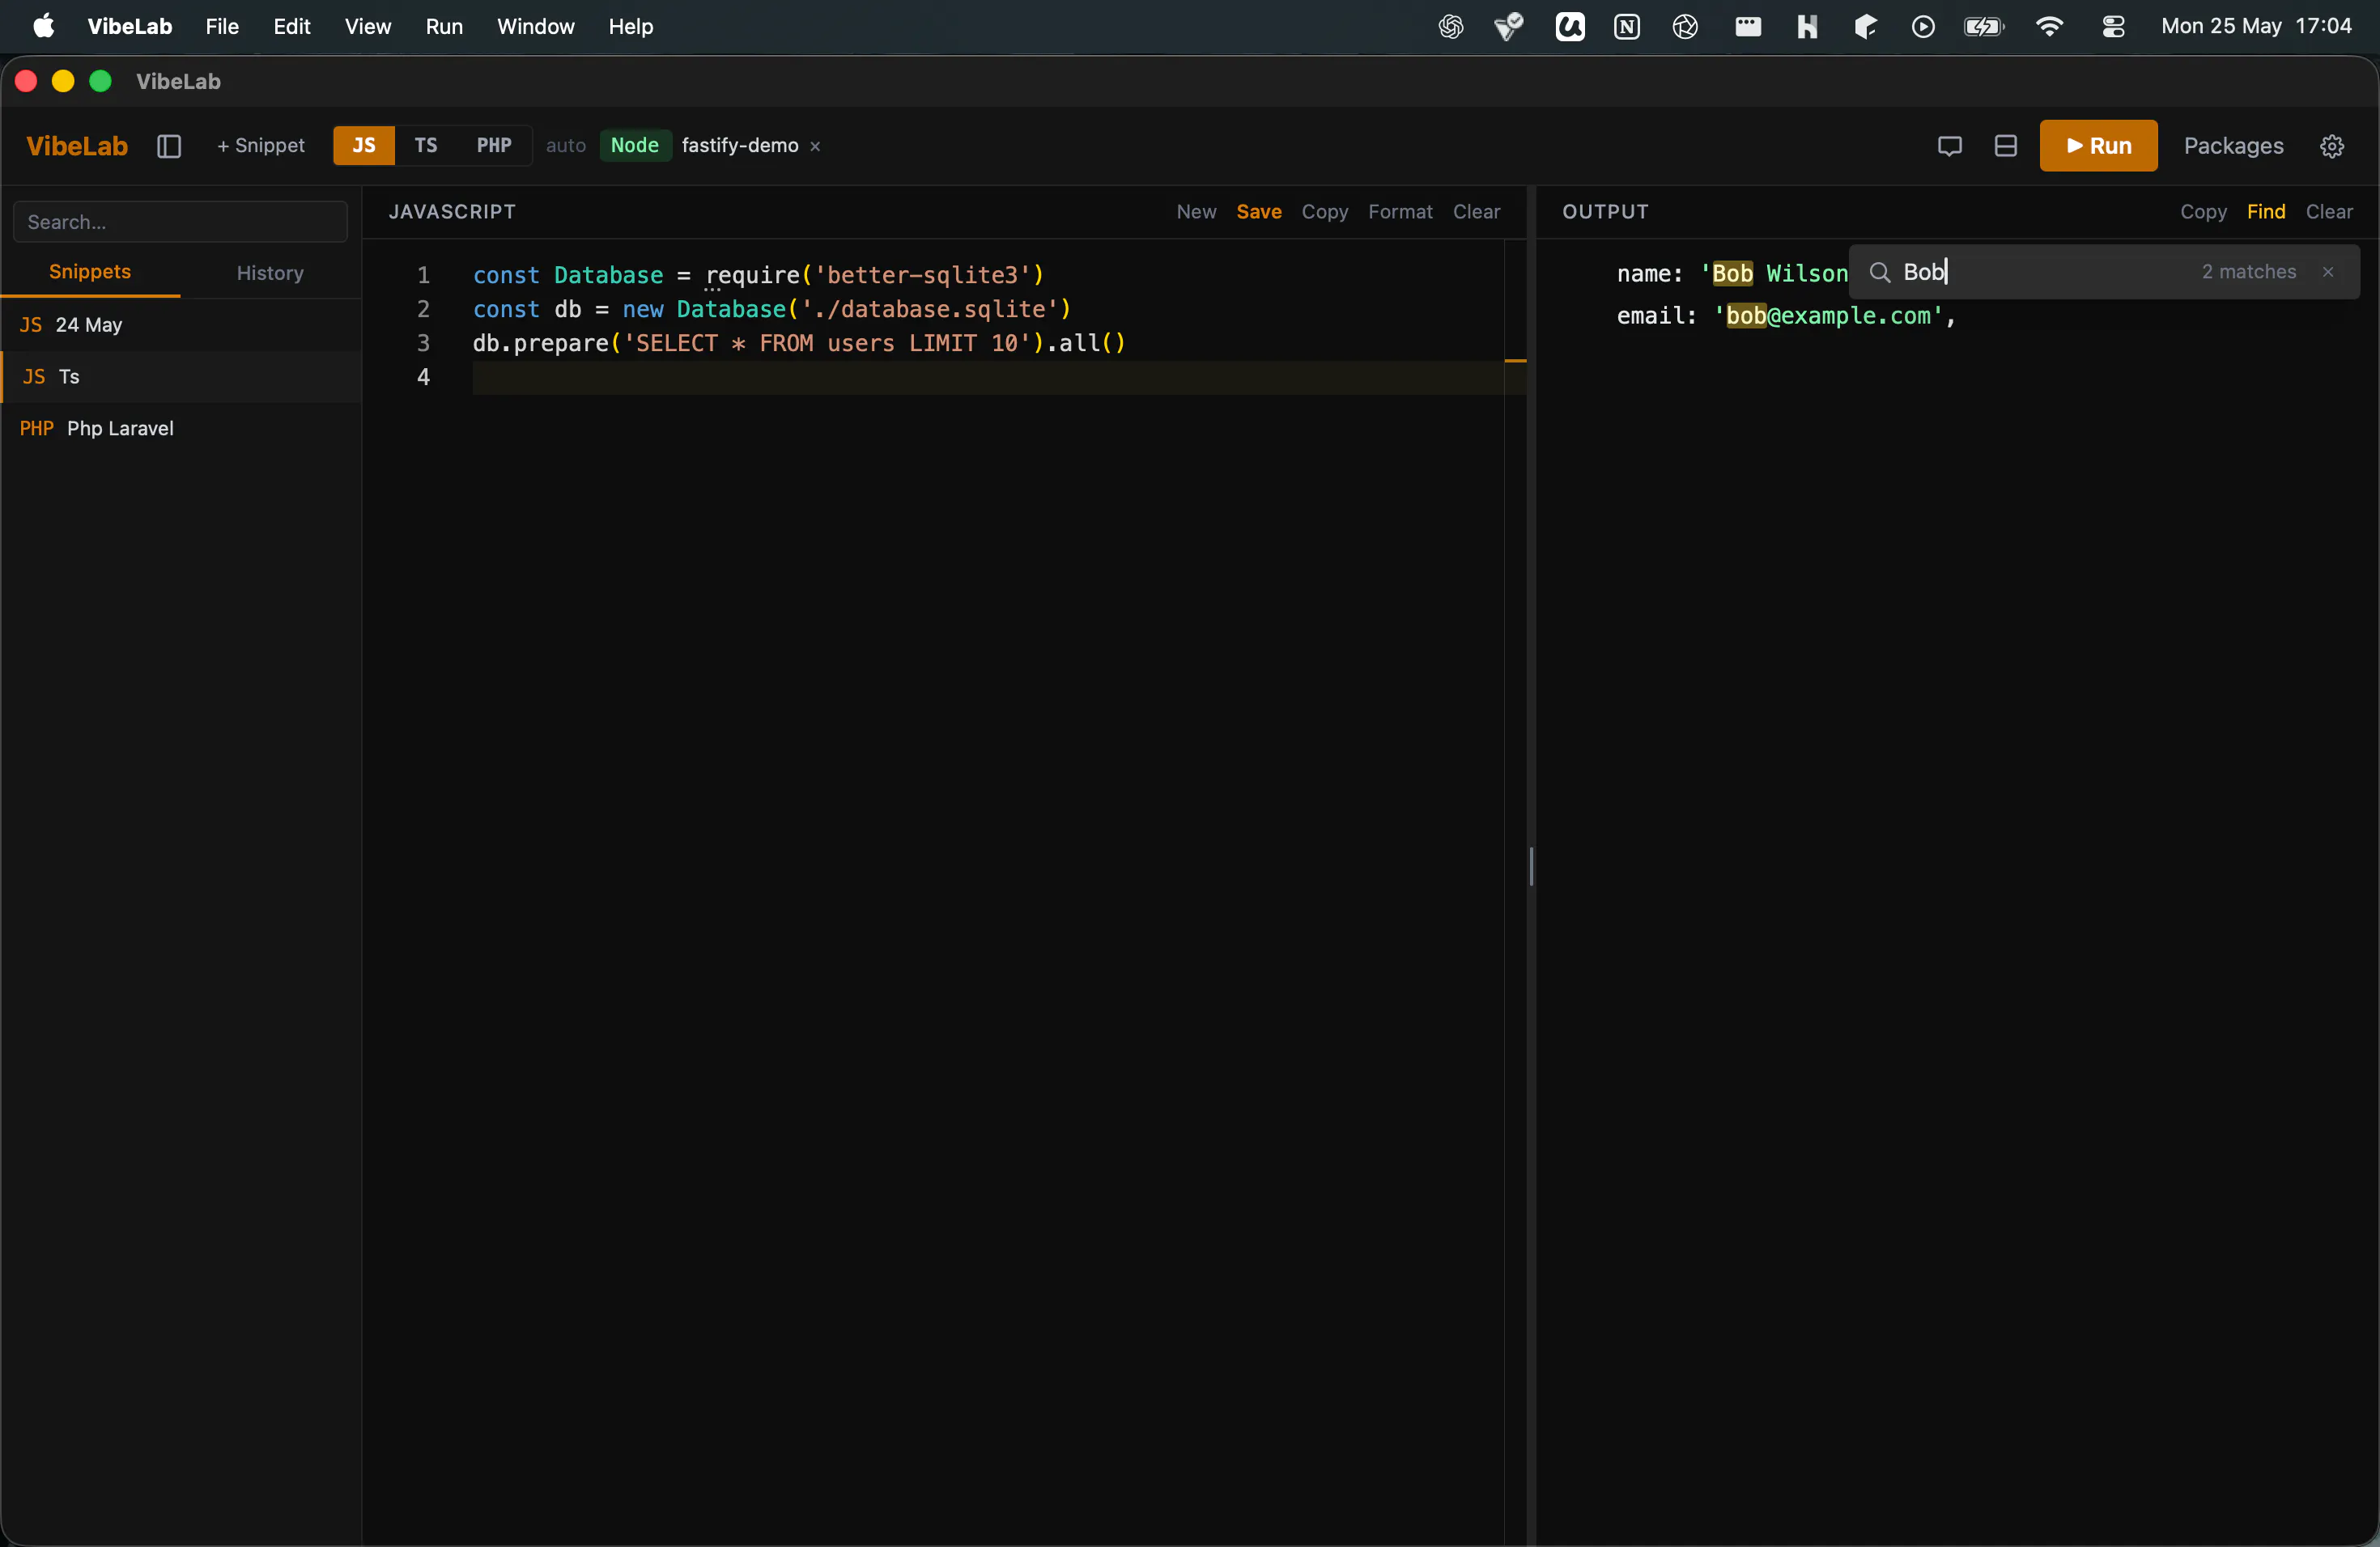Image resolution: width=2380 pixels, height=1547 pixels.
Task: Click line 1 require statement
Action: tap(758, 275)
